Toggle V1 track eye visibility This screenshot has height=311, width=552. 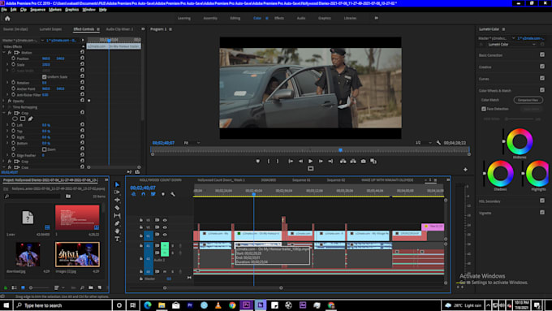point(165,235)
